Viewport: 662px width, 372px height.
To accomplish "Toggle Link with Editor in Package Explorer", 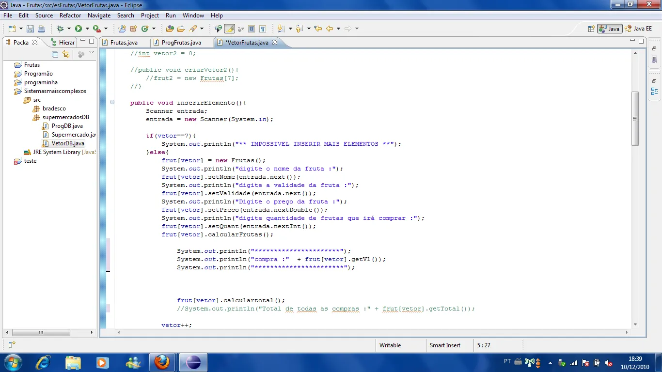I will point(66,54).
